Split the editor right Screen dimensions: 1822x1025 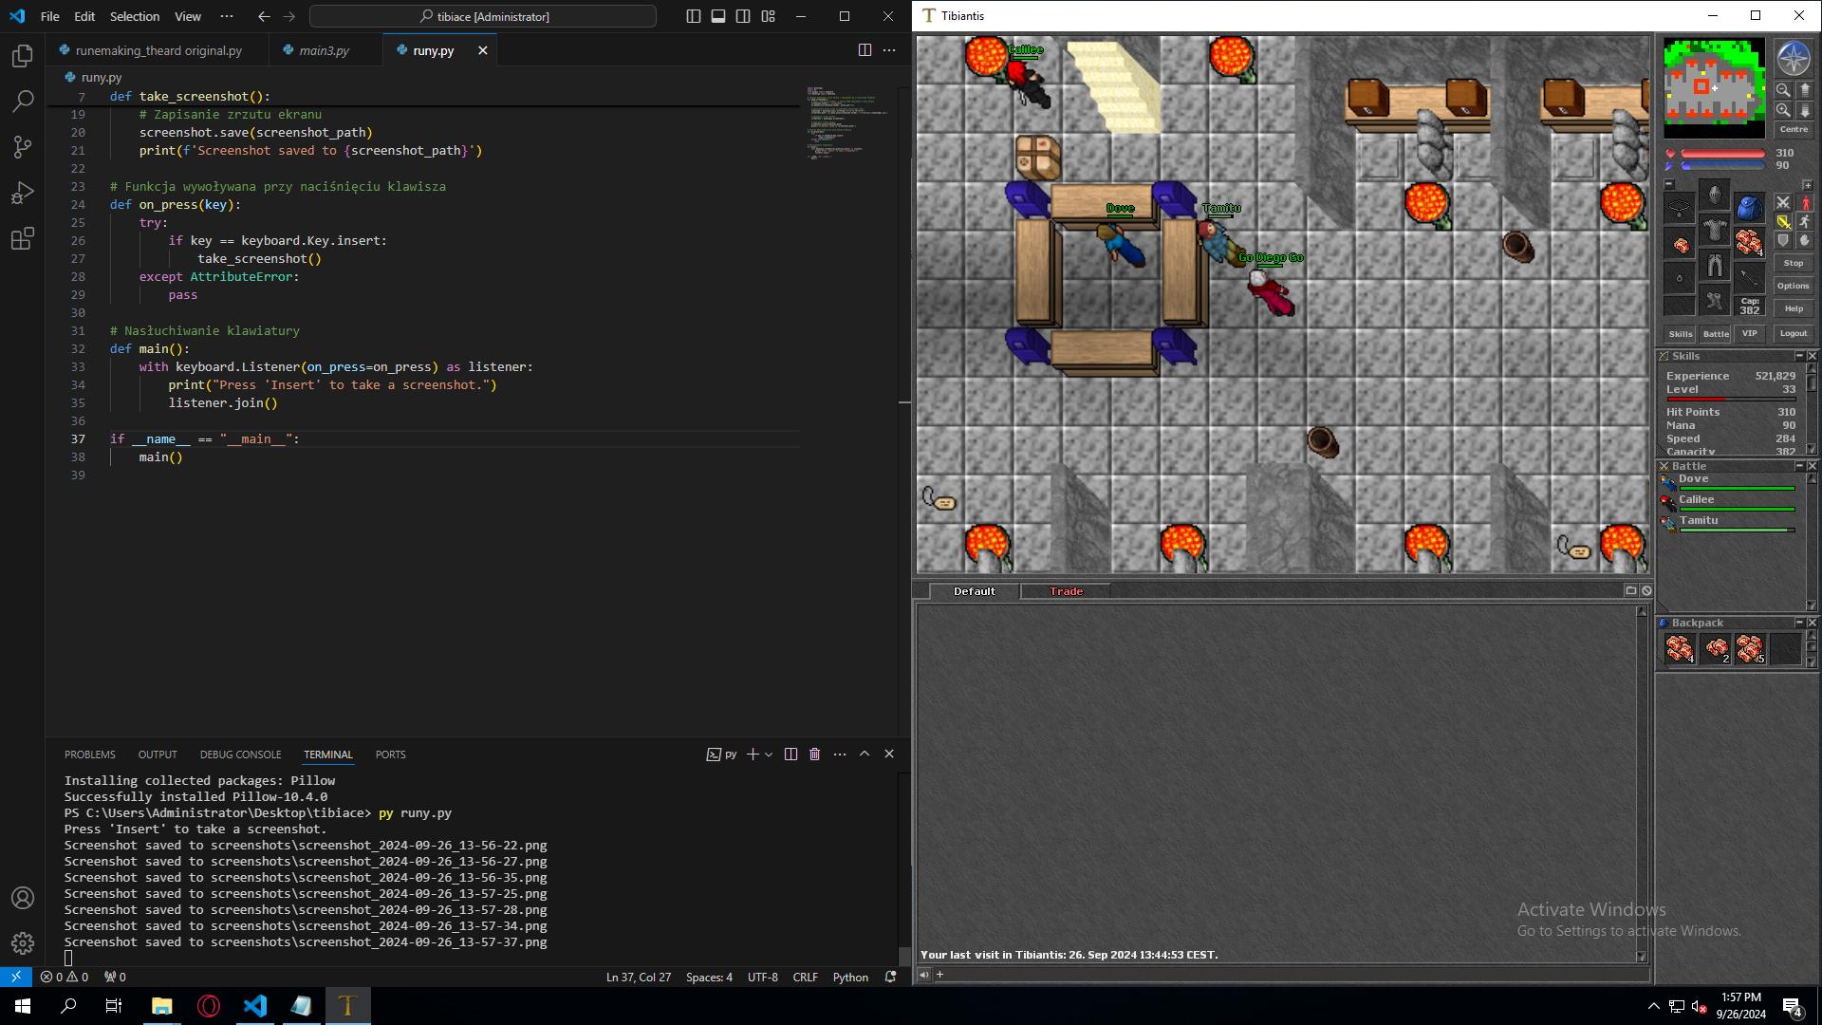coord(865,50)
